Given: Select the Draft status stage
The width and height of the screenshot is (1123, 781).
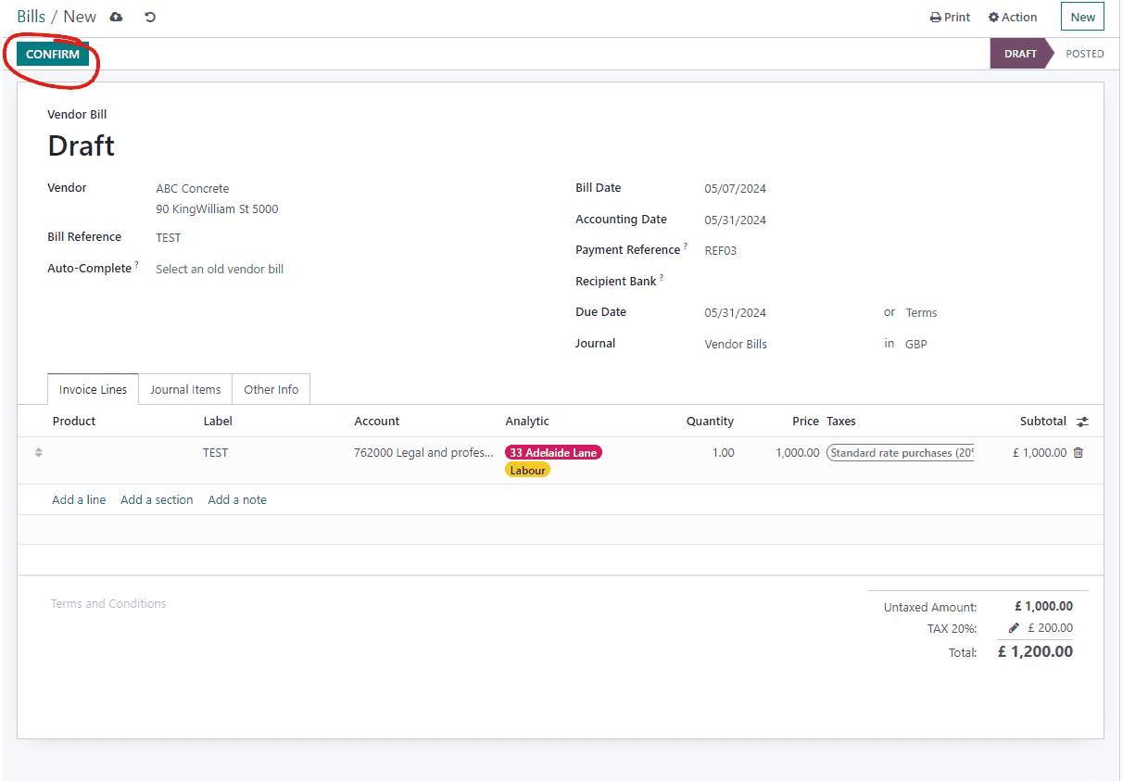Looking at the screenshot, I should [1020, 54].
